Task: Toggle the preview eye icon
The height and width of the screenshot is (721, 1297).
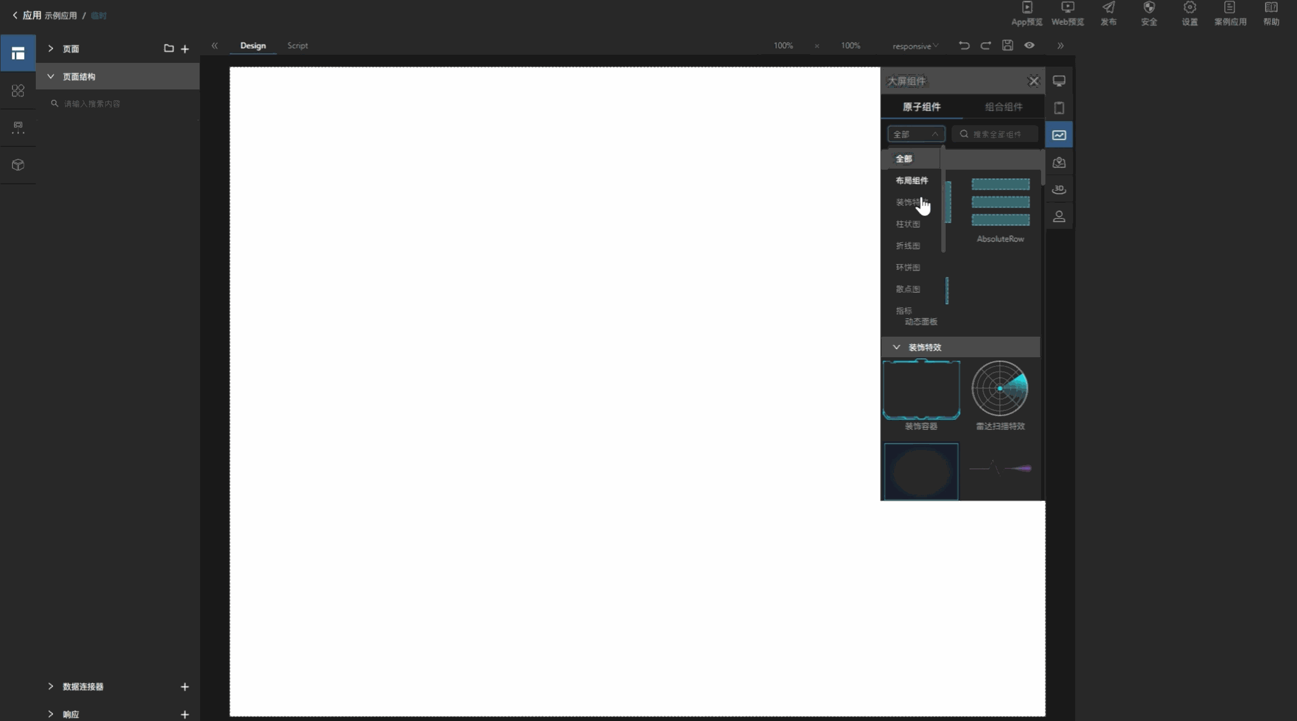Action: coord(1029,46)
